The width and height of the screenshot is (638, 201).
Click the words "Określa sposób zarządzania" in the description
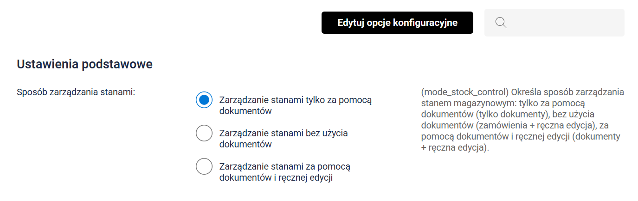pos(567,91)
